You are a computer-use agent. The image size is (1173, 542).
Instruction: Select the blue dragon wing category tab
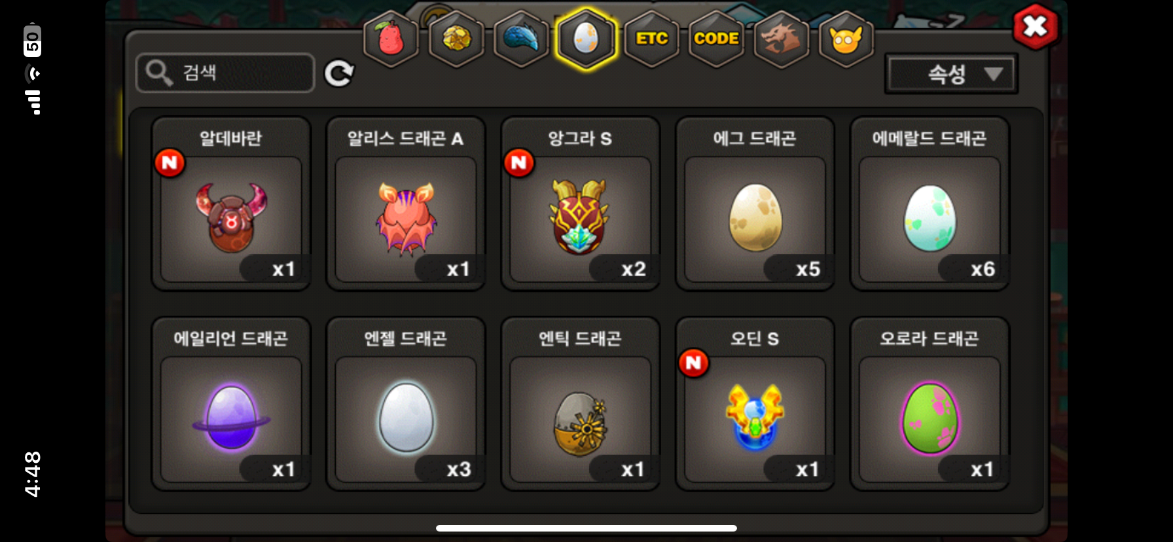tap(521, 39)
